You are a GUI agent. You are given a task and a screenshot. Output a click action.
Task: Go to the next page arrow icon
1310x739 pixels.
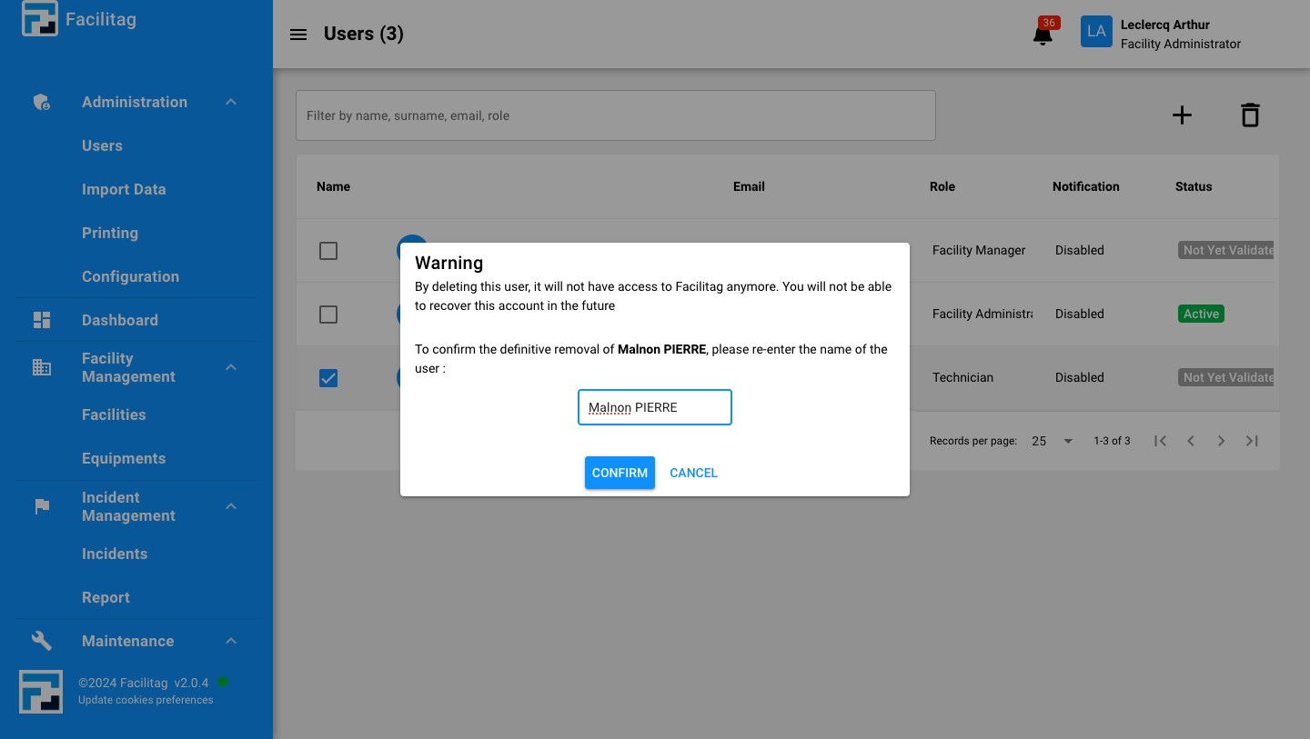[x=1221, y=441]
